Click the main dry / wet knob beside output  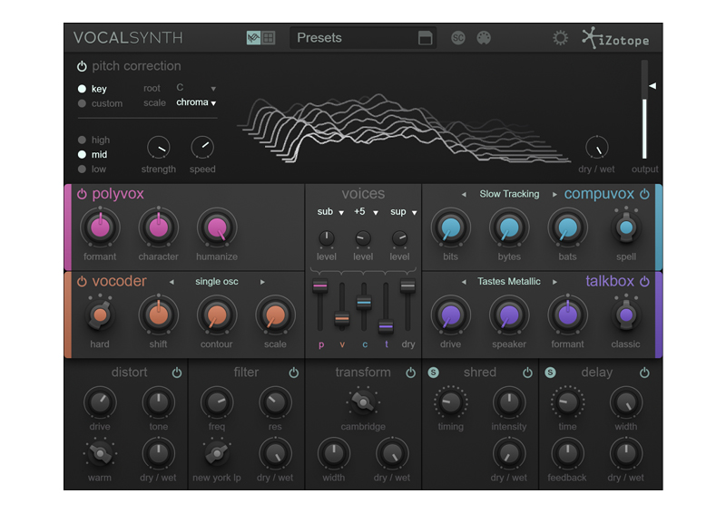[597, 148]
